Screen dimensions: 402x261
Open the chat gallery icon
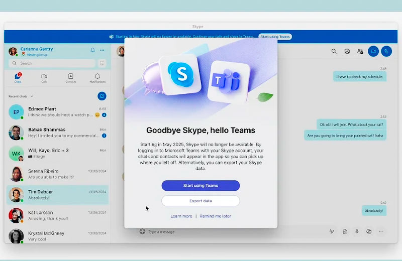pos(347,51)
